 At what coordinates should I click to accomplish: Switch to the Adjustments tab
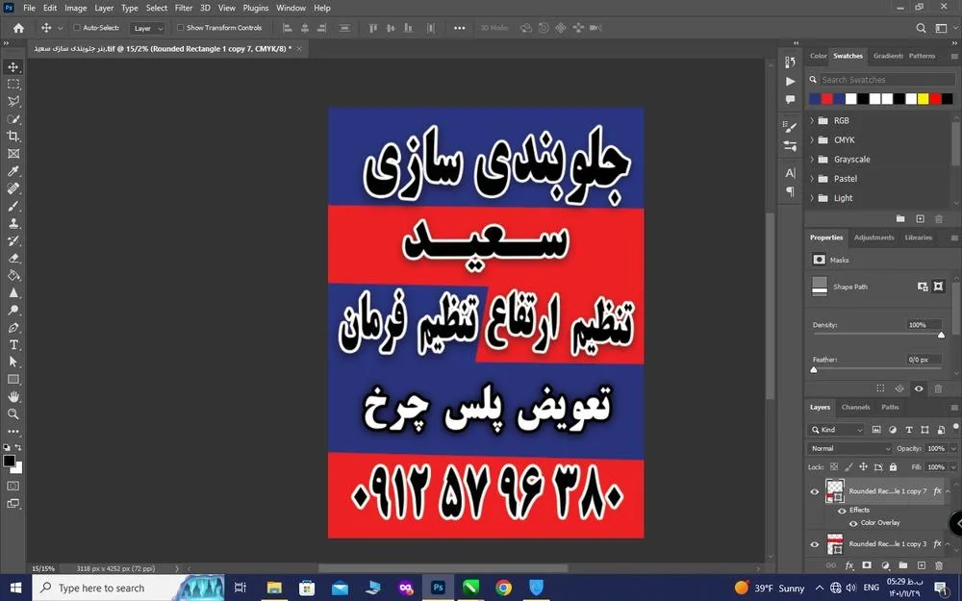(x=873, y=238)
